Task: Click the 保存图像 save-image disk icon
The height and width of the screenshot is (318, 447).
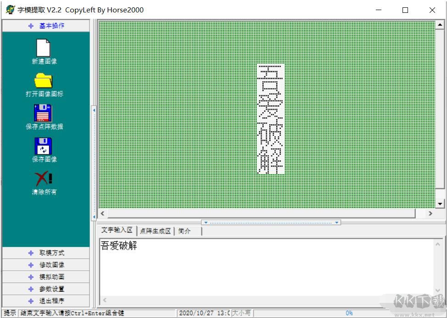Action: 43,147
